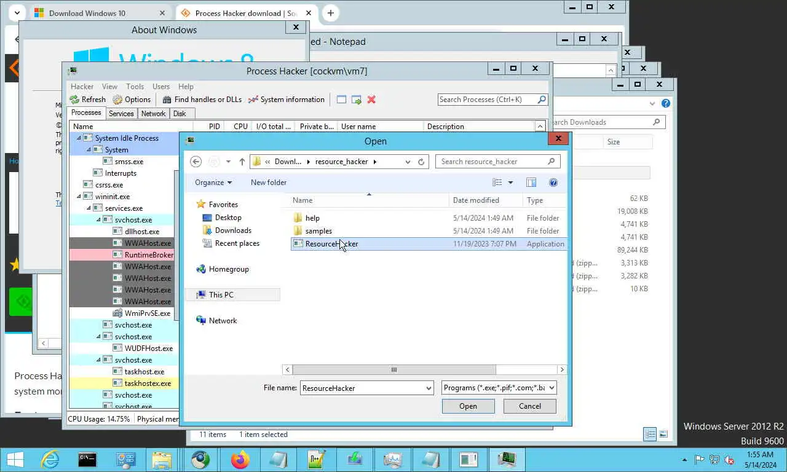Image resolution: width=787 pixels, height=472 pixels.
Task: Click New folder in Open dialog
Action: pyautogui.click(x=269, y=183)
